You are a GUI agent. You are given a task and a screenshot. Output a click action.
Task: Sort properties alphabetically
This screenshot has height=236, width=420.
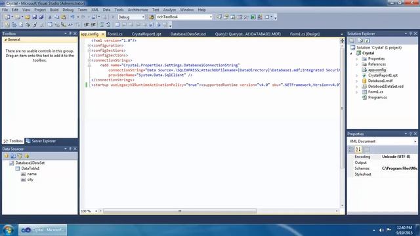358,149
